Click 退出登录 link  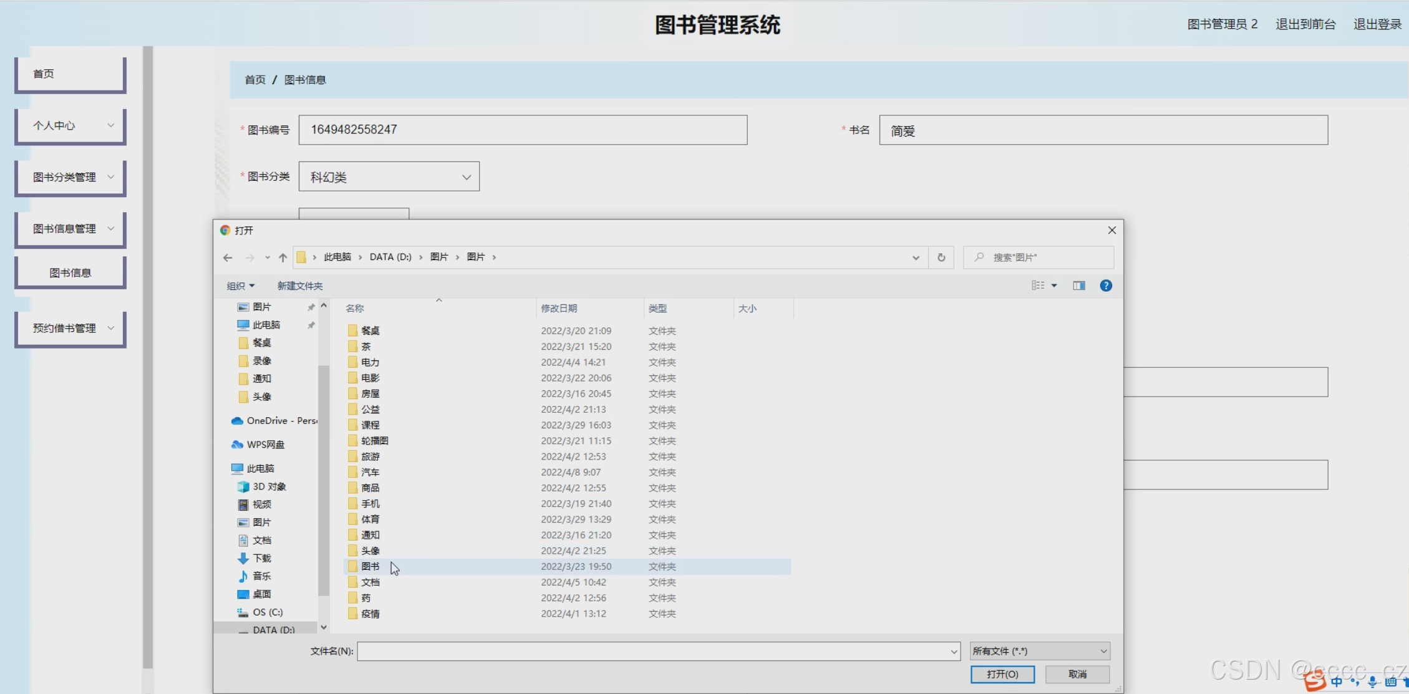coord(1377,24)
